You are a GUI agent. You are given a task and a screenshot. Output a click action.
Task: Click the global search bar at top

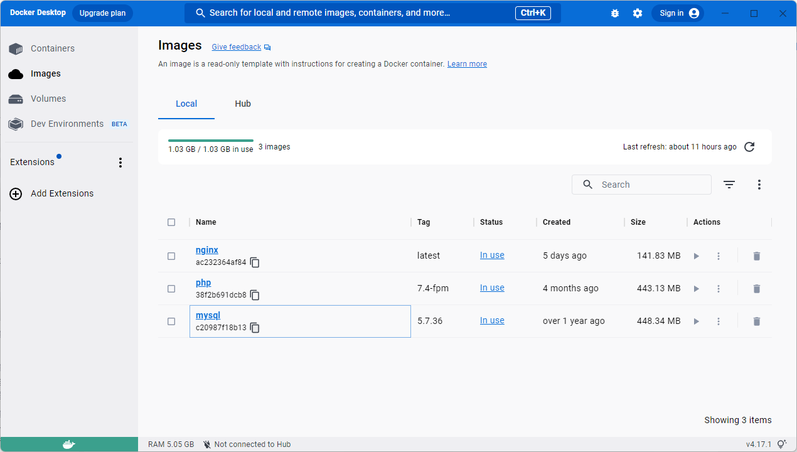click(373, 13)
